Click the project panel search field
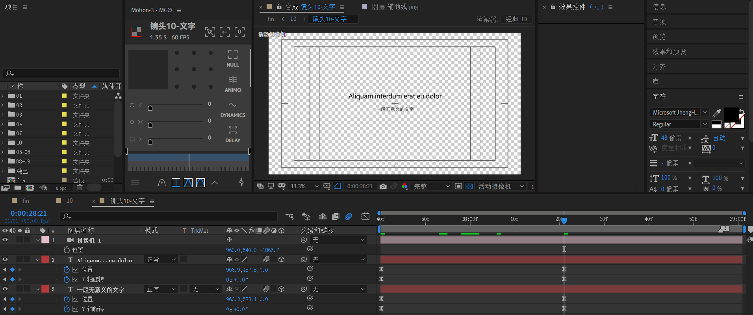 pos(61,73)
